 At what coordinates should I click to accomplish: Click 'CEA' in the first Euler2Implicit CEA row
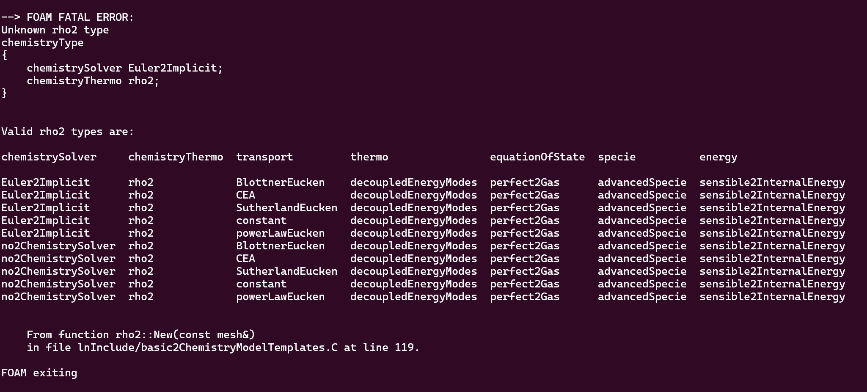pos(245,195)
